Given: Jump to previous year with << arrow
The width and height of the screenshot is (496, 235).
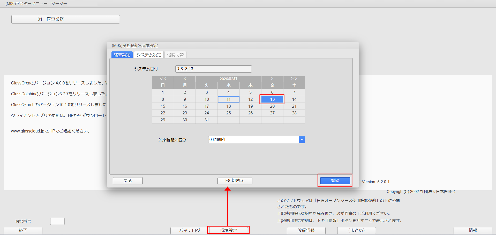Looking at the screenshot, I should [163, 79].
